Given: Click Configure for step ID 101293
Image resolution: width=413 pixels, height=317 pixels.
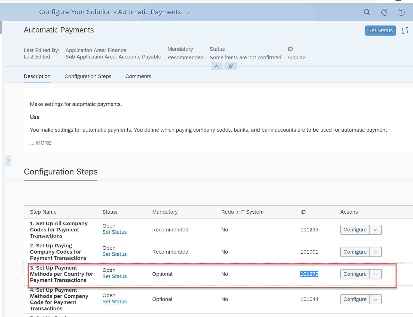Looking at the screenshot, I should (355, 230).
